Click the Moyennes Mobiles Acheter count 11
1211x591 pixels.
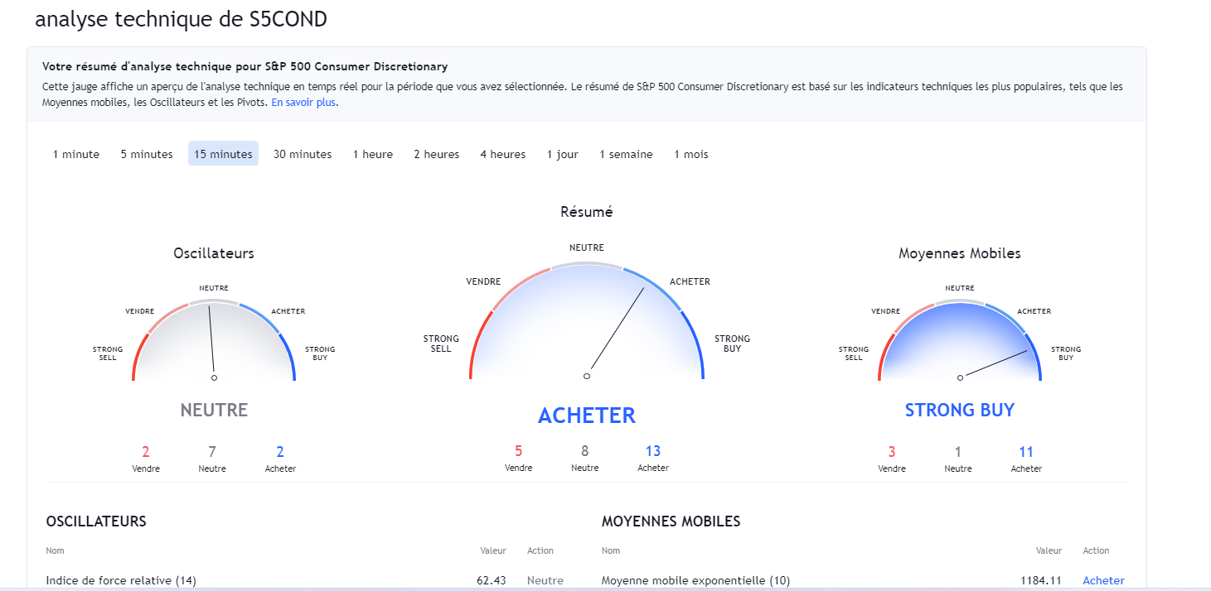tap(1026, 452)
